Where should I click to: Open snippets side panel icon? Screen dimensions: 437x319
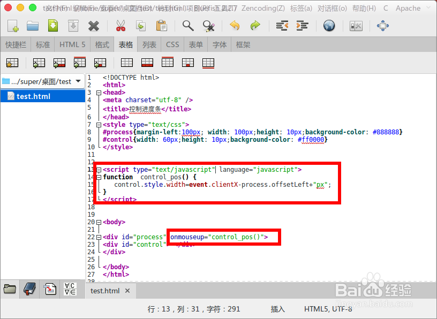tap(50, 288)
